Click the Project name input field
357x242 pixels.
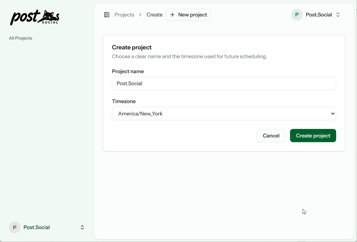pos(224,83)
